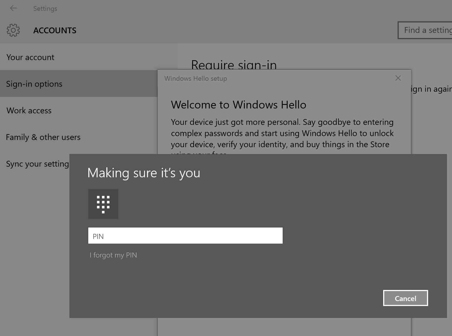This screenshot has width=452, height=336.
Task: Click the back arrow in Settings
Action: click(x=13, y=8)
